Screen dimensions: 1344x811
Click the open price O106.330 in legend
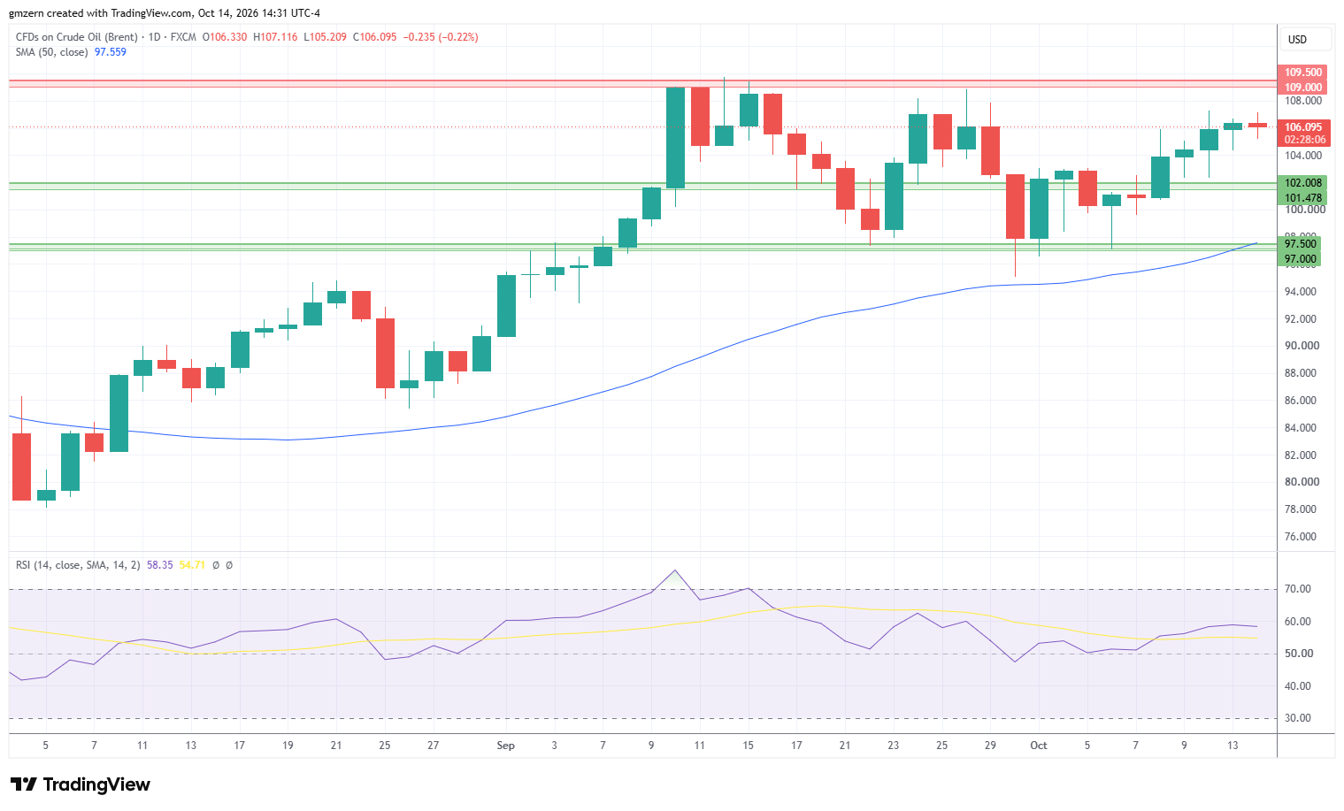(226, 37)
